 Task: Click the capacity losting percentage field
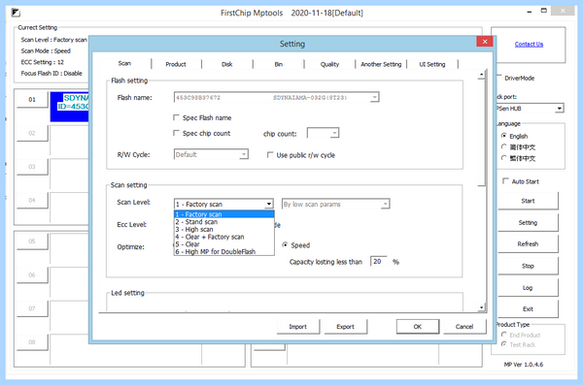pyautogui.click(x=378, y=262)
